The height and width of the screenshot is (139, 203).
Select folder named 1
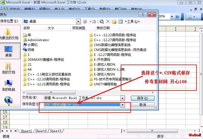coord(26,55)
